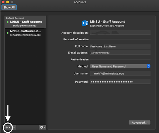The width and height of the screenshot is (159, 133).
Task: Click the Exchange/Office 365 Account subtitle
Action: click(x=107, y=26)
